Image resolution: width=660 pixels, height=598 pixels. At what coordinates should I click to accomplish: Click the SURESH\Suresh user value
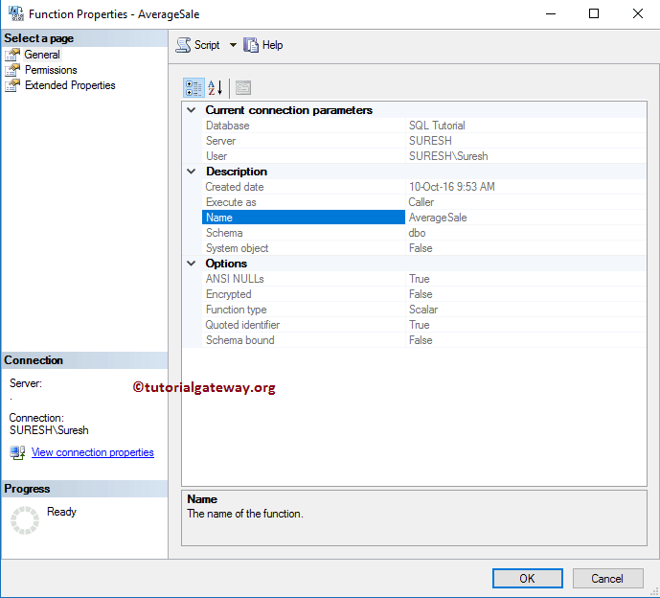(x=448, y=156)
